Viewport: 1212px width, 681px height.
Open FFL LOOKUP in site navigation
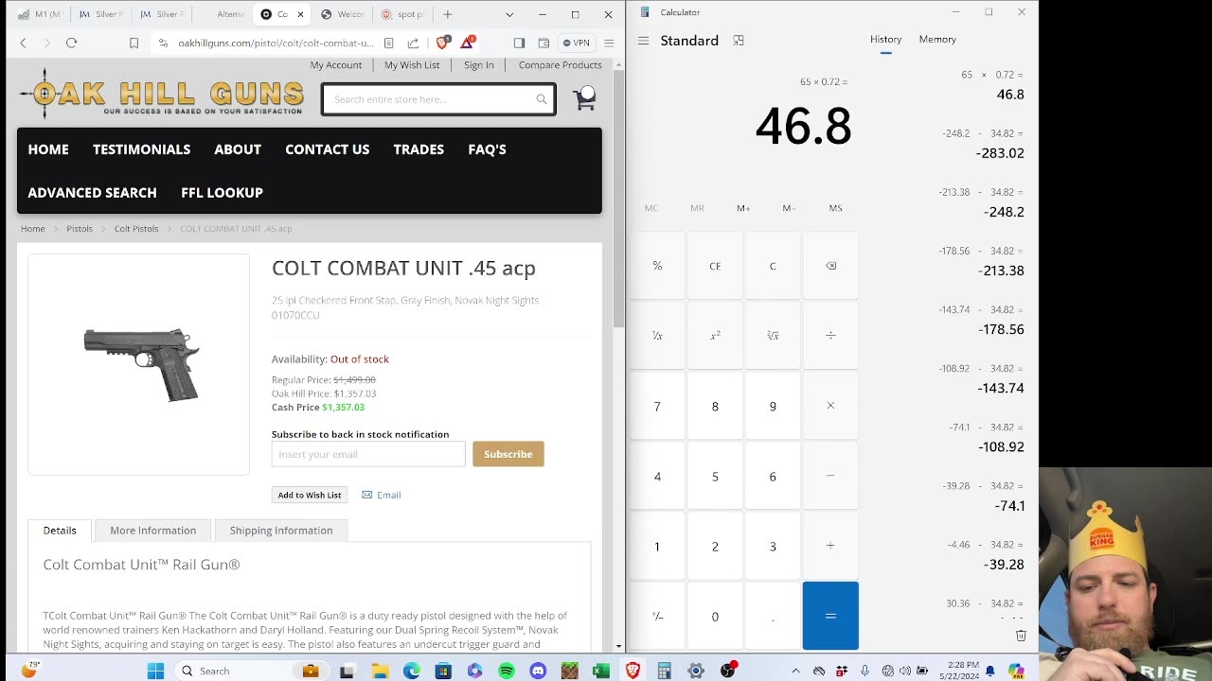pyautogui.click(x=222, y=192)
